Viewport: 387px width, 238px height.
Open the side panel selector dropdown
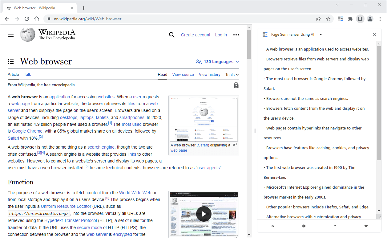(320, 35)
